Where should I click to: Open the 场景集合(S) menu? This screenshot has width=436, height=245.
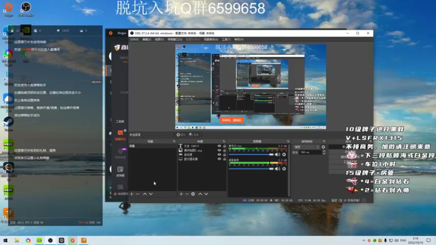[211, 39]
